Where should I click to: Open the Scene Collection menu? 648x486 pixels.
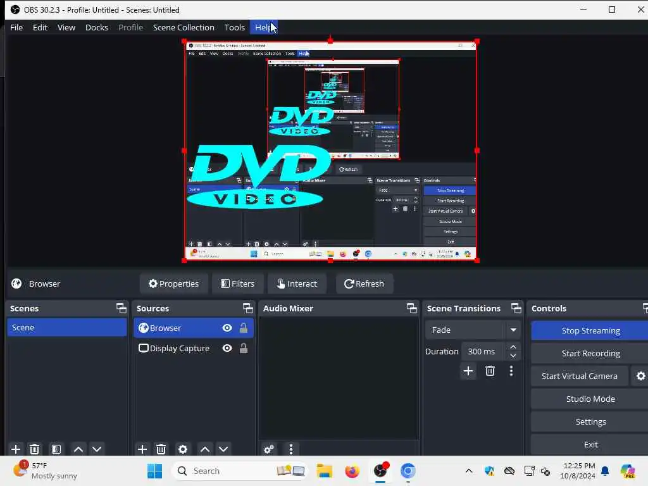(184, 27)
